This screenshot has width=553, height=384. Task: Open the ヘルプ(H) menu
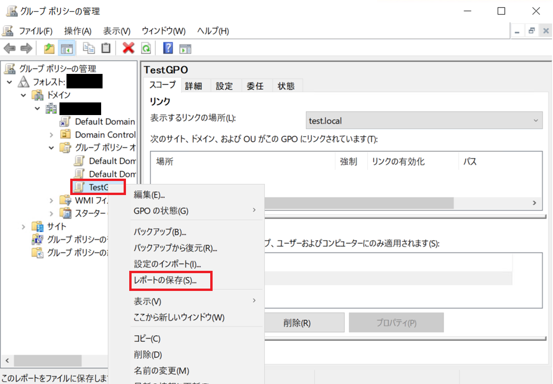pos(213,31)
